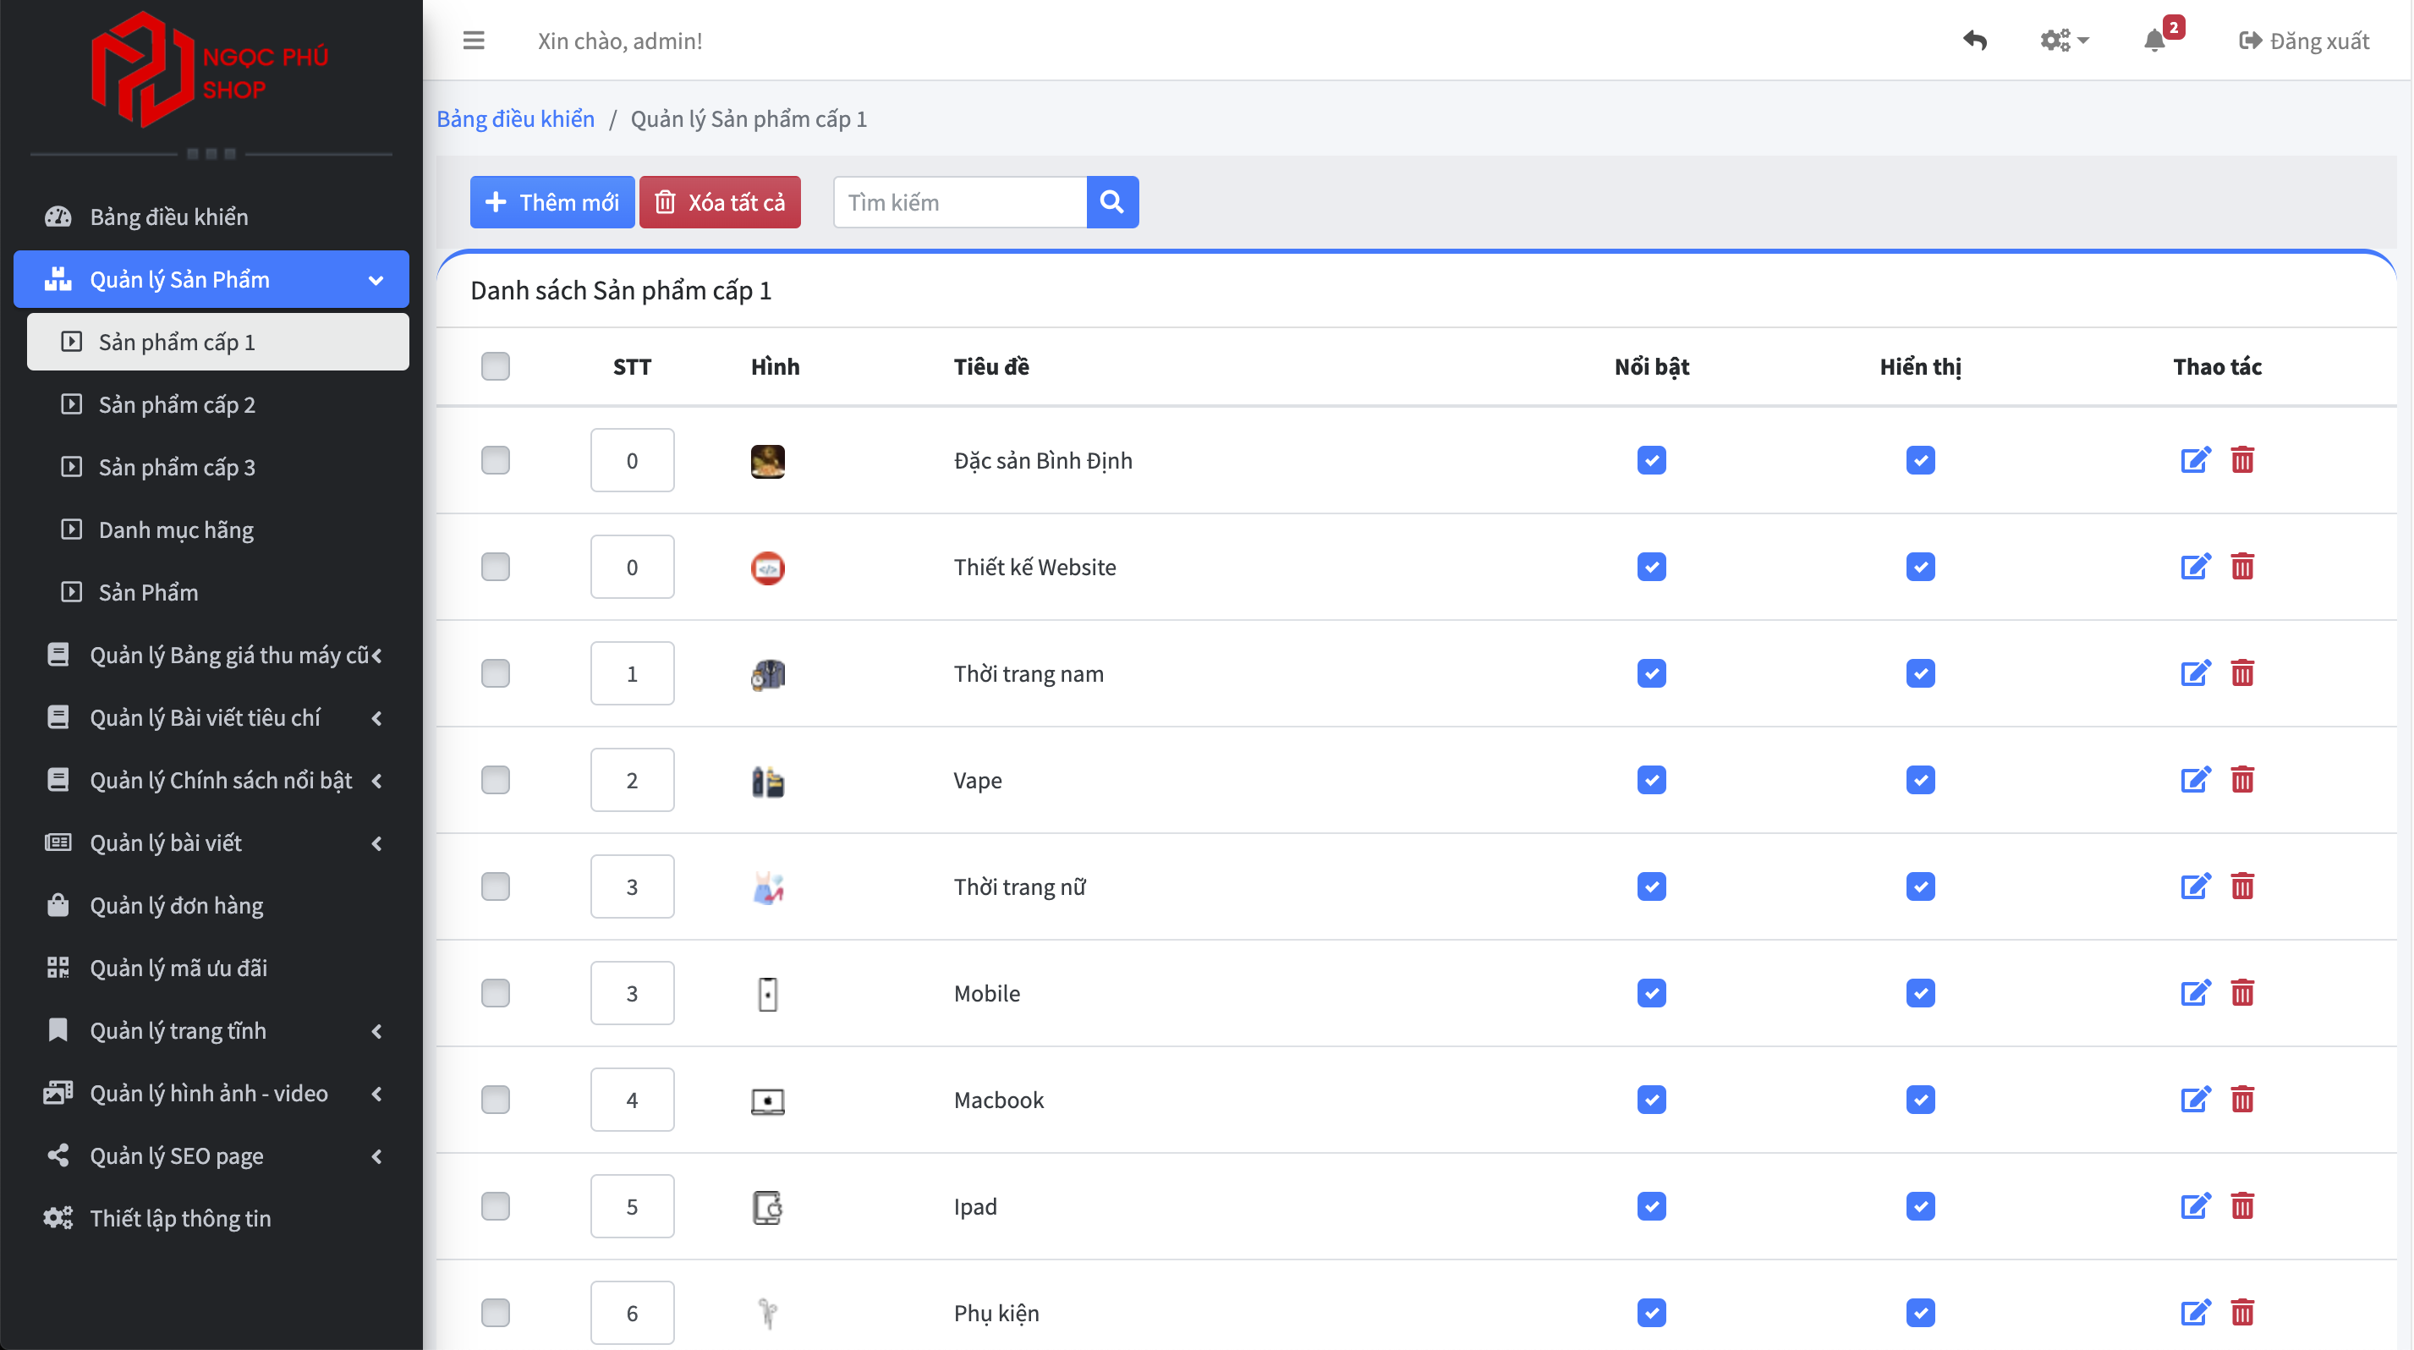Click the back arrow icon in header
Viewport: 2414px width, 1350px height.
(x=1974, y=41)
